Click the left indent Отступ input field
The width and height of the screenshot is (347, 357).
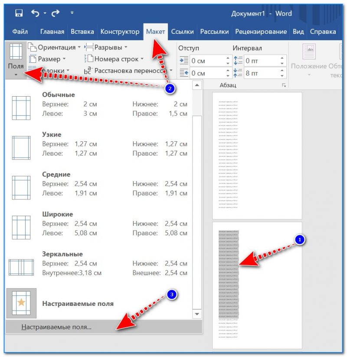pos(207,61)
